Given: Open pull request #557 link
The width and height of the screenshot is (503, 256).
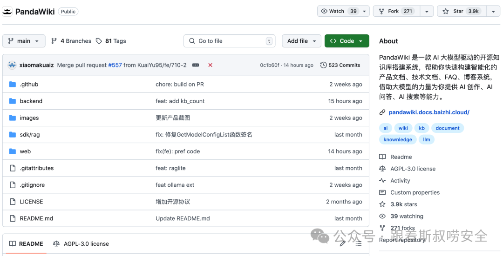Looking at the screenshot, I should pyautogui.click(x=115, y=65).
